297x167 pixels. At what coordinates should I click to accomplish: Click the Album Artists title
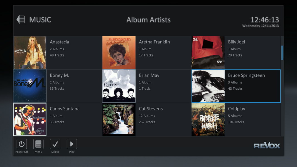tap(148, 20)
